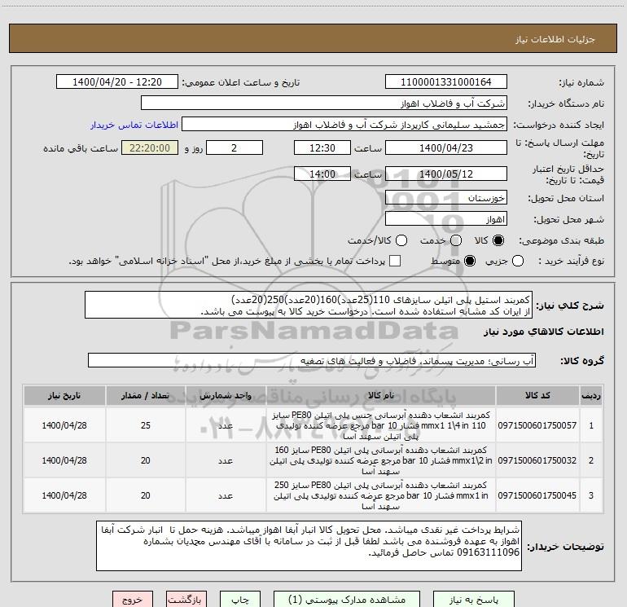This screenshot has height=607, width=627.
Task: Select the خدمت radio button
Action: [456, 240]
